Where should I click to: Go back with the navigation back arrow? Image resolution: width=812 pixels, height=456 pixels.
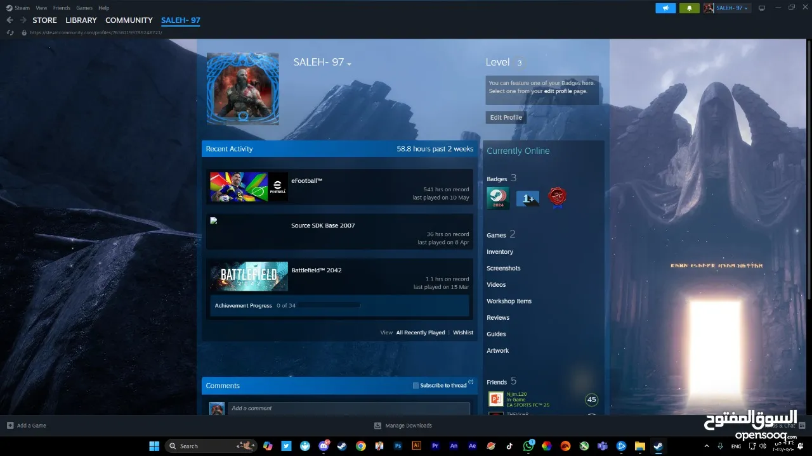[x=10, y=20]
